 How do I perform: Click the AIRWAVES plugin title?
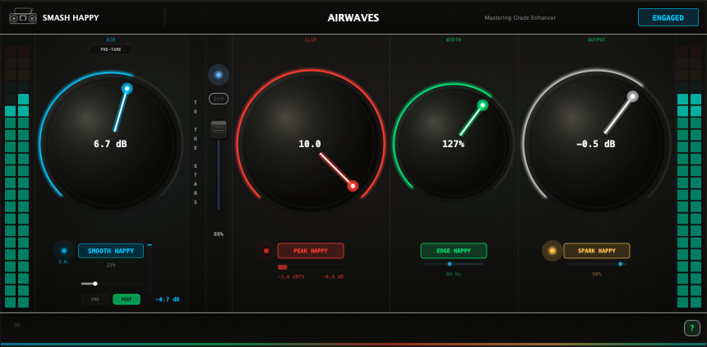pyautogui.click(x=353, y=18)
